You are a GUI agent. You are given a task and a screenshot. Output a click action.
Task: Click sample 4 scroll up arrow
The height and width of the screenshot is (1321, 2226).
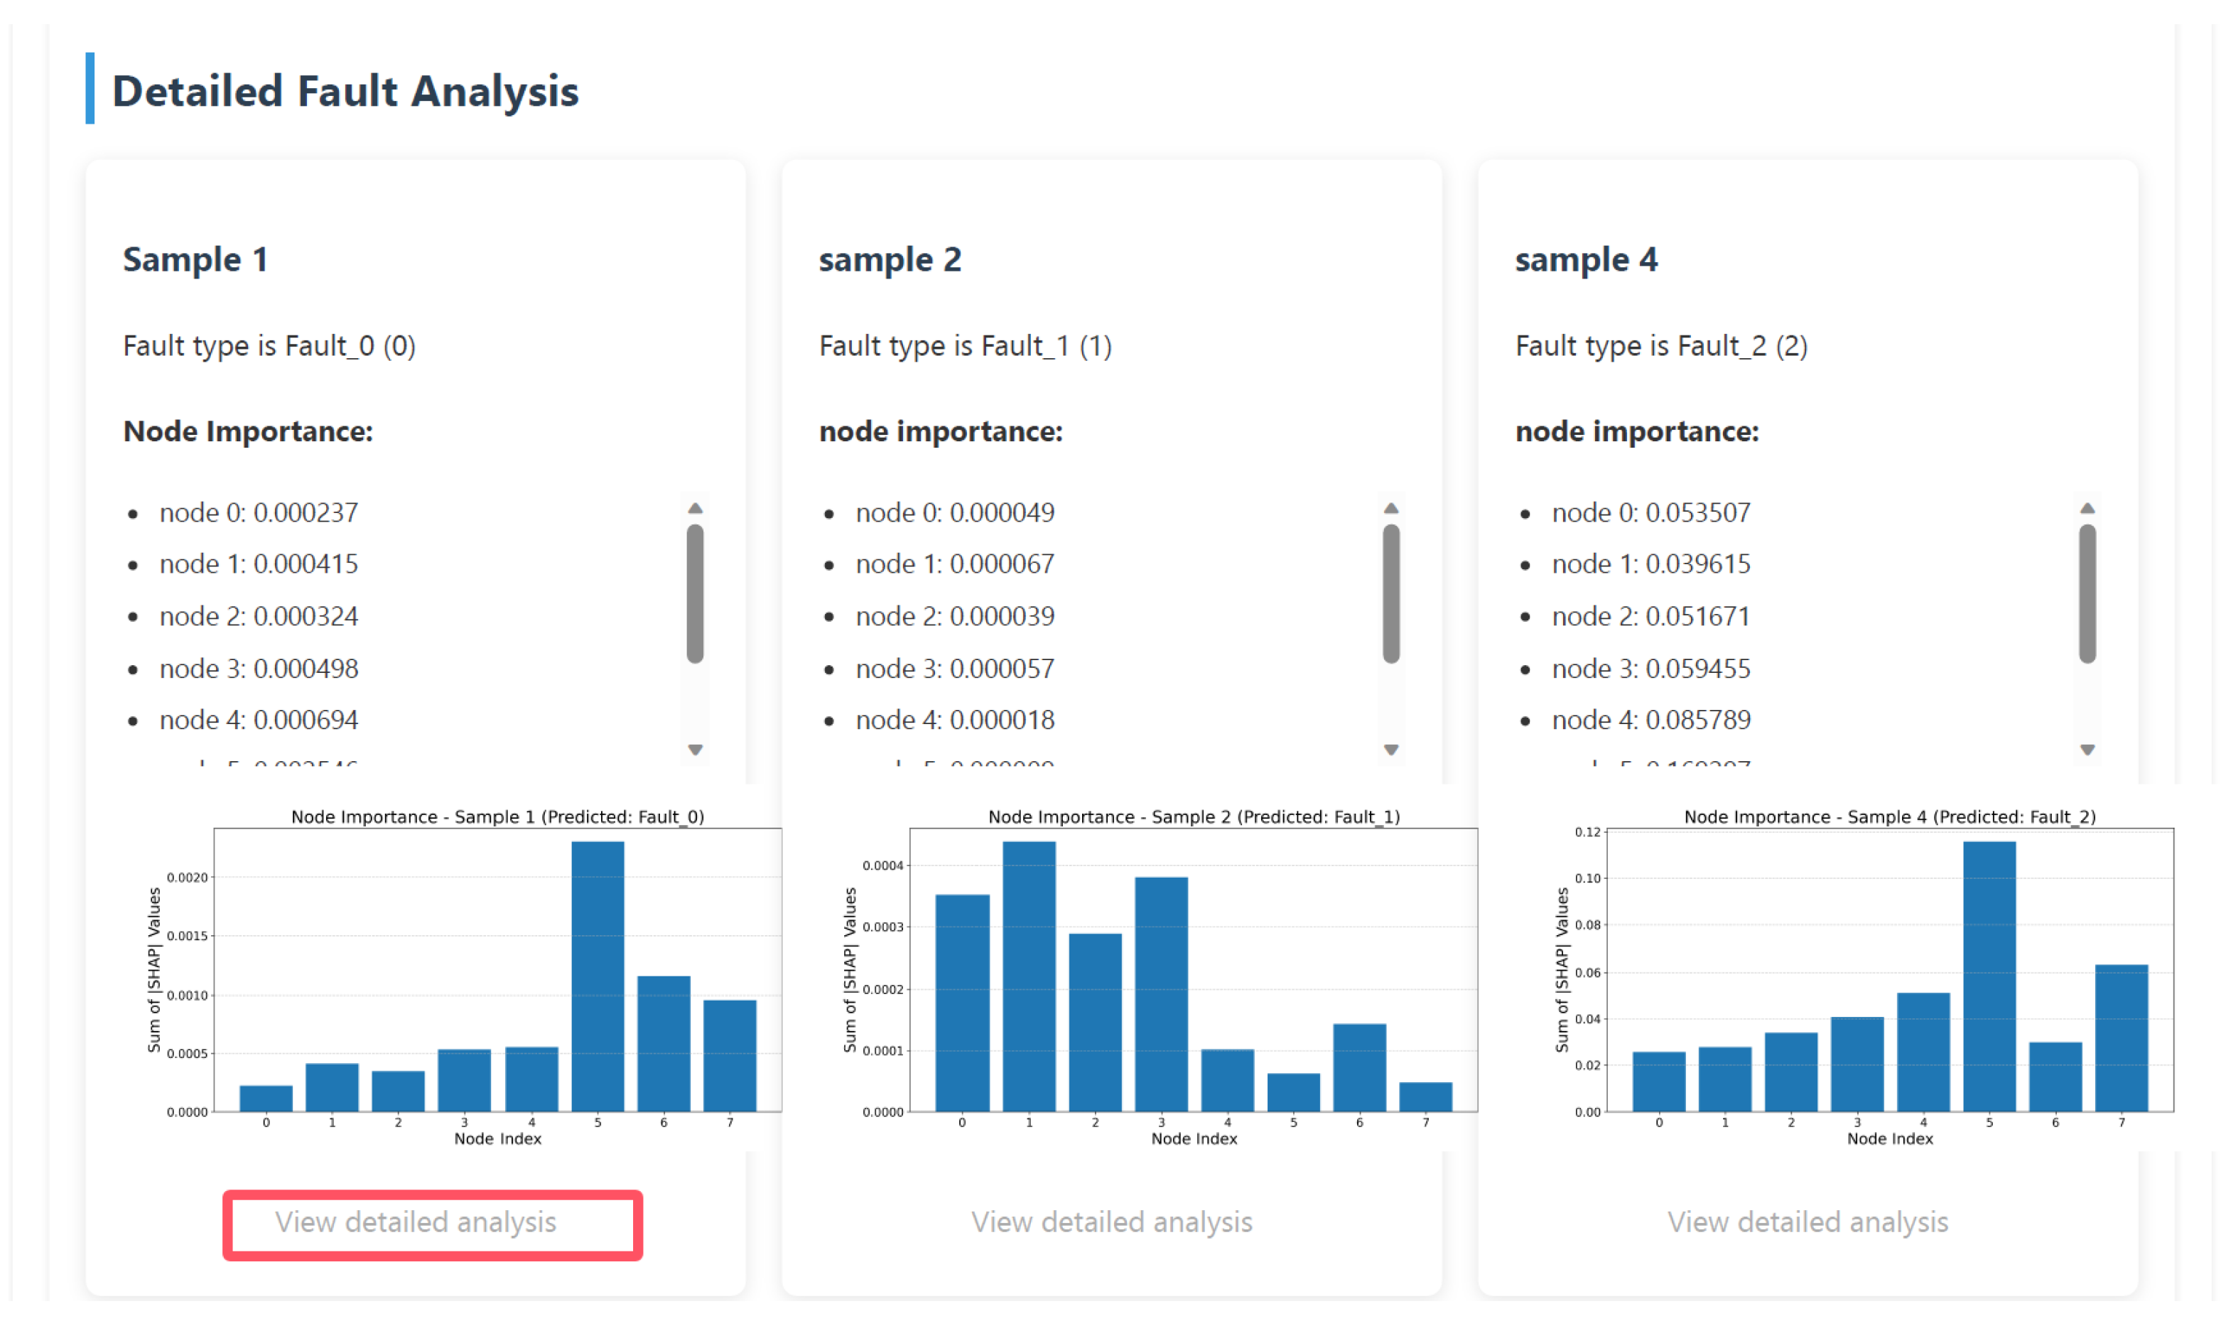pyautogui.click(x=2087, y=508)
